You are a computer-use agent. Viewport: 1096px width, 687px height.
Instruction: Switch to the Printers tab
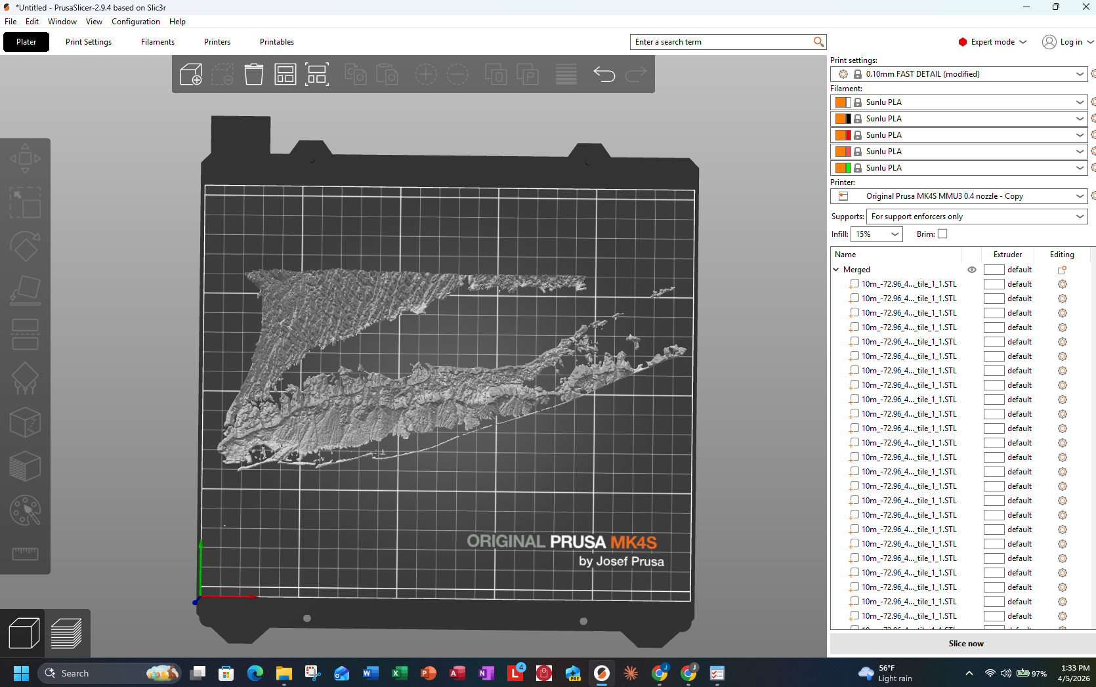coord(217,42)
